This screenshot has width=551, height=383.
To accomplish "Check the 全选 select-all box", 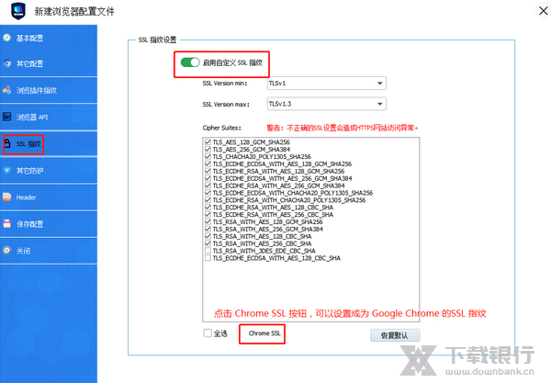I will point(208,333).
